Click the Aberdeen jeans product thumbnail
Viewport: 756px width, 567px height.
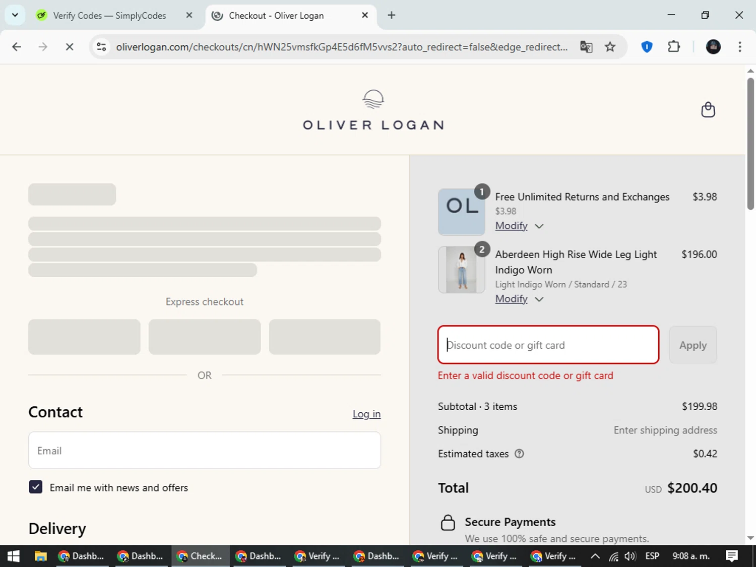462,270
